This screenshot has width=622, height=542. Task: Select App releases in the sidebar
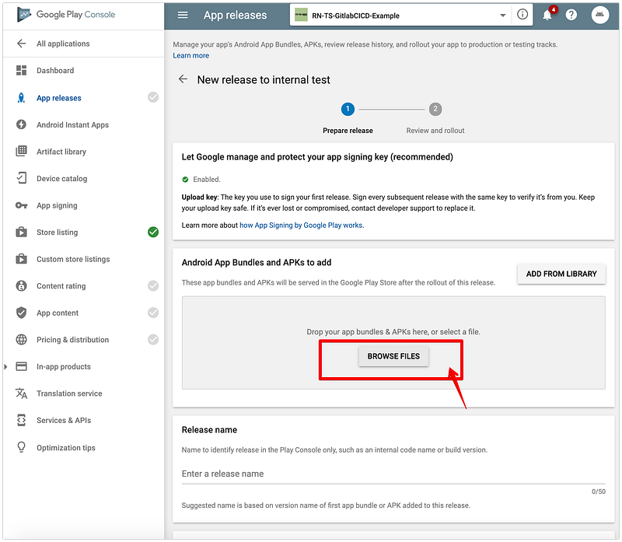[x=59, y=98]
